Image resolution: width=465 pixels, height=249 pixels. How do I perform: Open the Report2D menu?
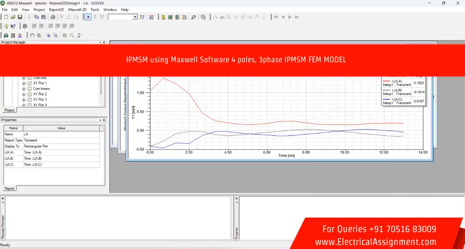pos(56,10)
